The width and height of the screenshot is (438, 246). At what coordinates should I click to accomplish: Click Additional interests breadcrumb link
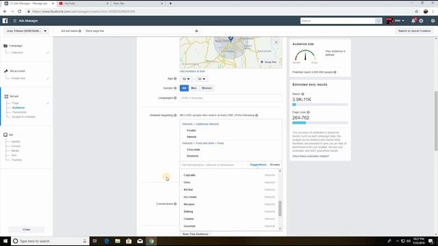[207, 124]
